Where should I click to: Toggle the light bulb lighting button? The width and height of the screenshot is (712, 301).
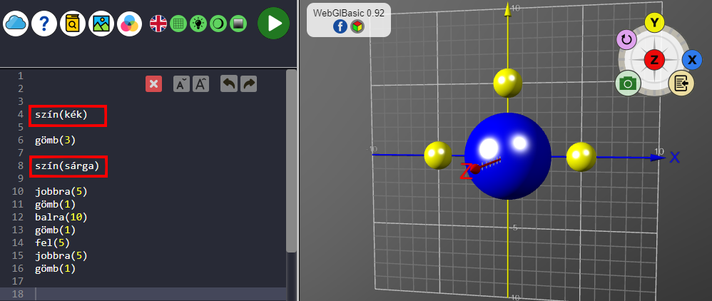coord(198,24)
